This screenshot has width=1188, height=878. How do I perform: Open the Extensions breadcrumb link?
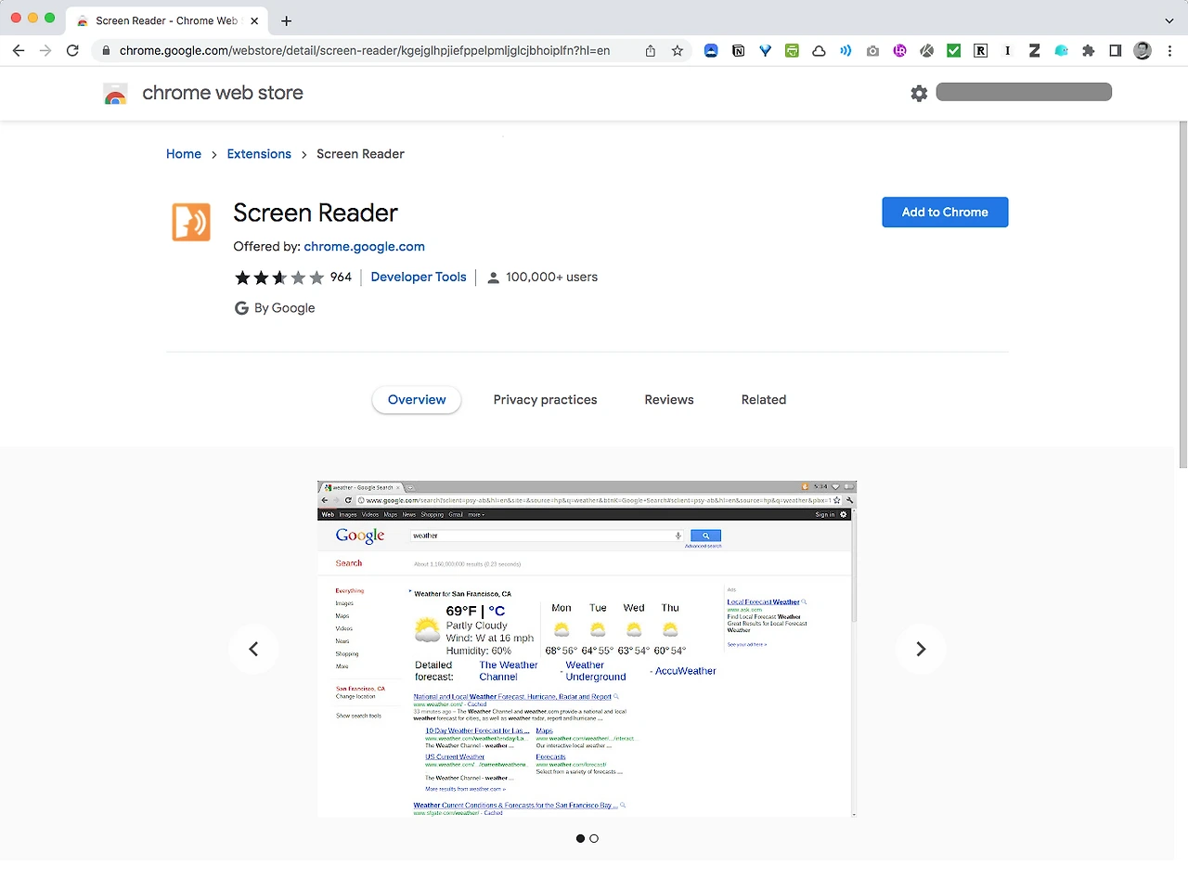pos(259,154)
